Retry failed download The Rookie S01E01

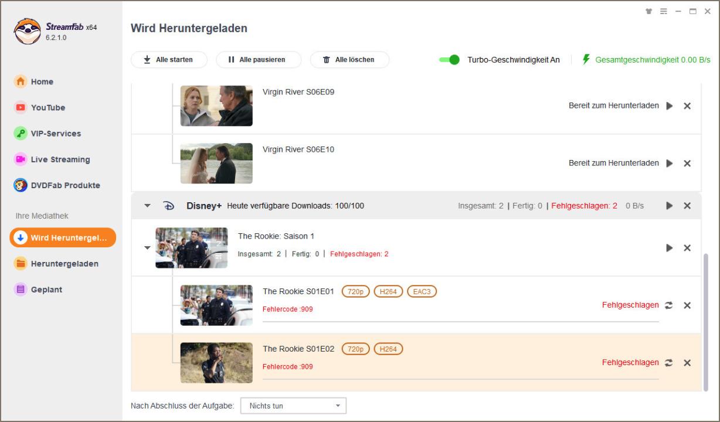tap(669, 305)
